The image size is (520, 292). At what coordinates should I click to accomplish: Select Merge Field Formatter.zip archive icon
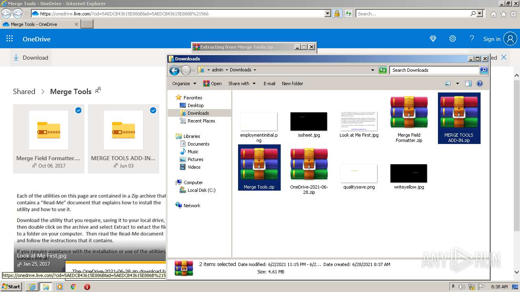click(x=409, y=112)
